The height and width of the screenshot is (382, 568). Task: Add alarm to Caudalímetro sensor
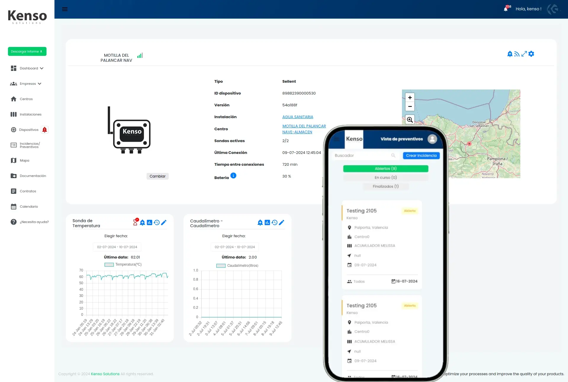pyautogui.click(x=260, y=222)
